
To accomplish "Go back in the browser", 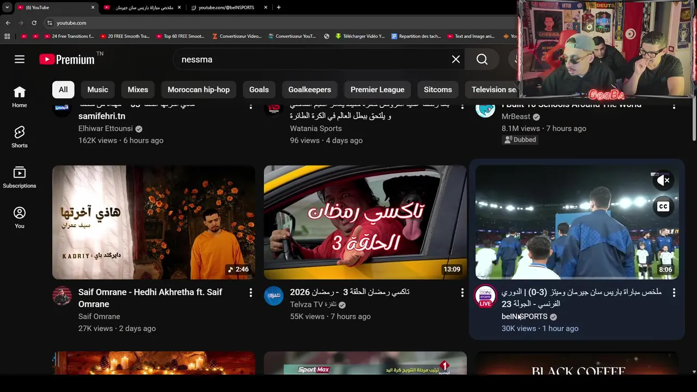I will (x=8, y=23).
